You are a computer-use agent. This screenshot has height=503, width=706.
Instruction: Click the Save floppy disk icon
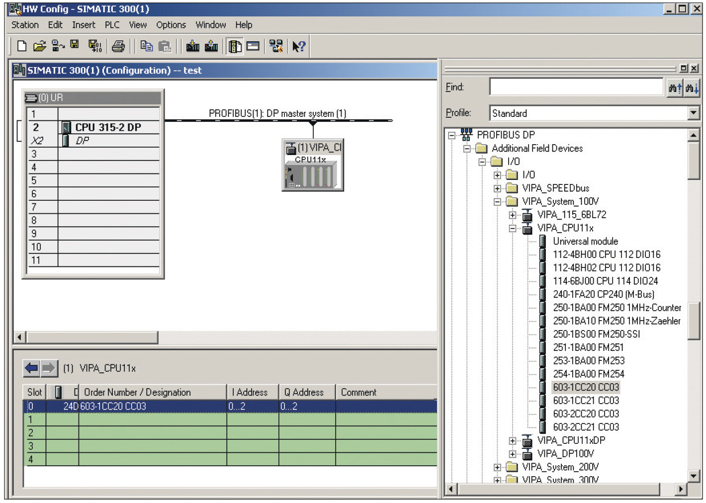pyautogui.click(x=75, y=45)
